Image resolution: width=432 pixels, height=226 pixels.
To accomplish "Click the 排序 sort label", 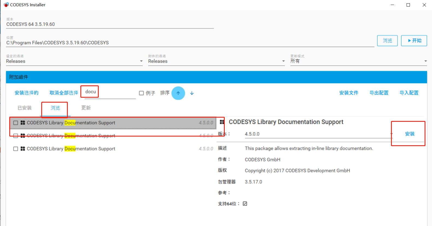I will click(x=165, y=93).
